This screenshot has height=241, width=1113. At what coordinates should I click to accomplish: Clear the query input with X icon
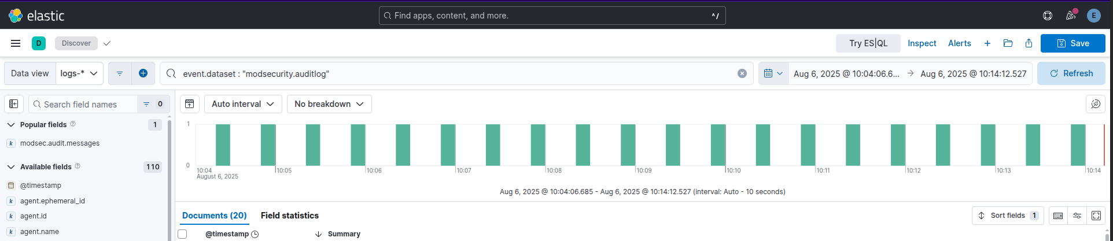[742, 73]
